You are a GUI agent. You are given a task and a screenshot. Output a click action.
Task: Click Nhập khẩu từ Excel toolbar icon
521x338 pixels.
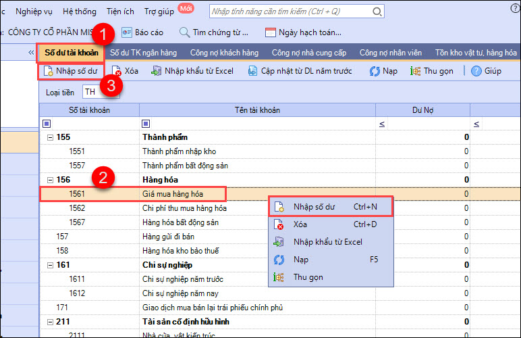(157, 71)
